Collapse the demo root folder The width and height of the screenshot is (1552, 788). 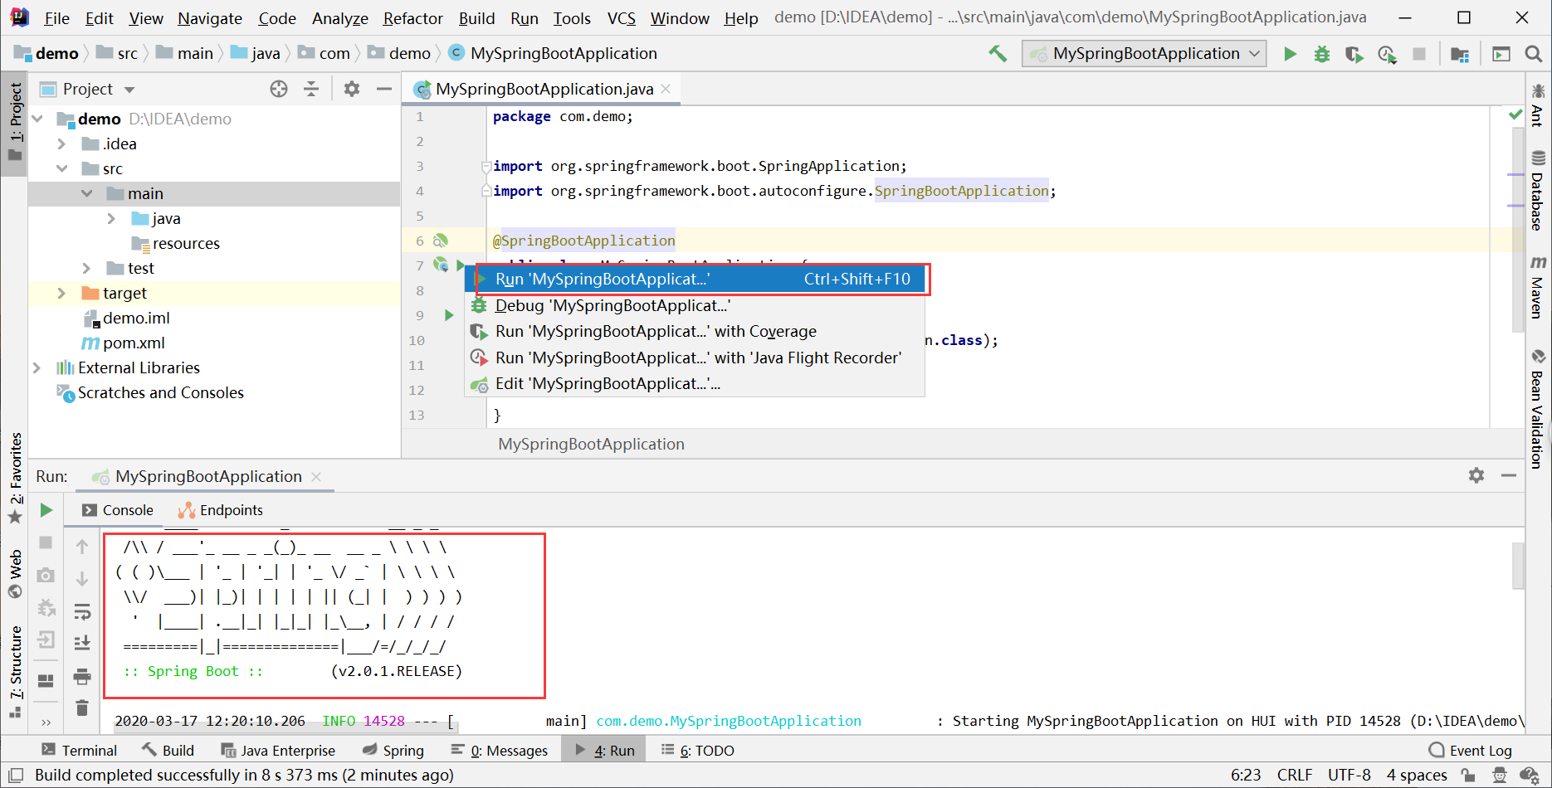point(37,119)
